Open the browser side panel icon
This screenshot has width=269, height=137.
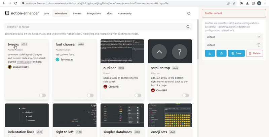click(253, 3)
